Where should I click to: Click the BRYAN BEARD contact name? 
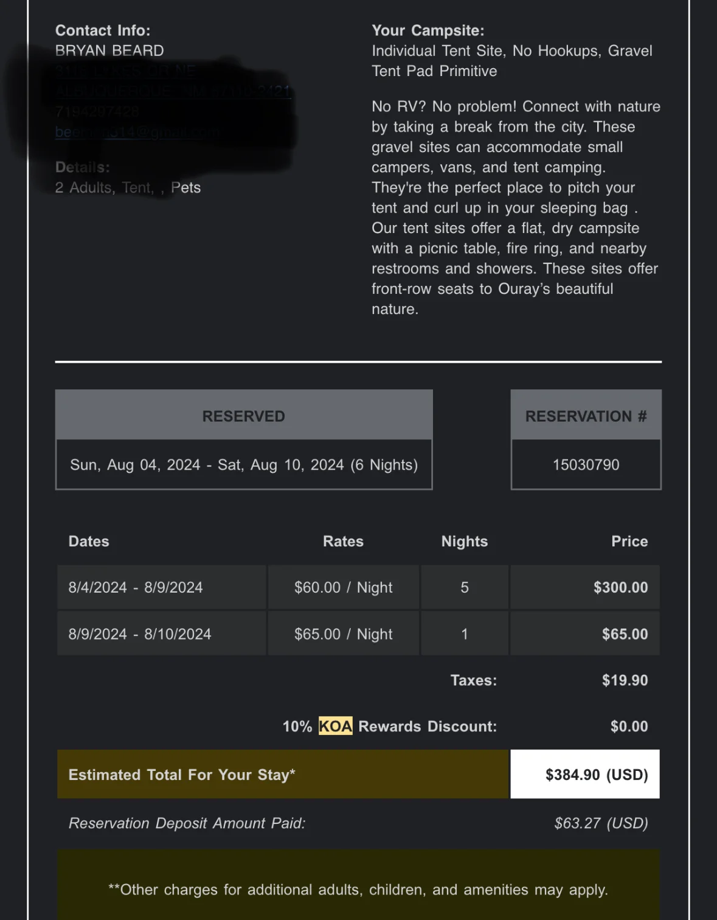(x=109, y=51)
